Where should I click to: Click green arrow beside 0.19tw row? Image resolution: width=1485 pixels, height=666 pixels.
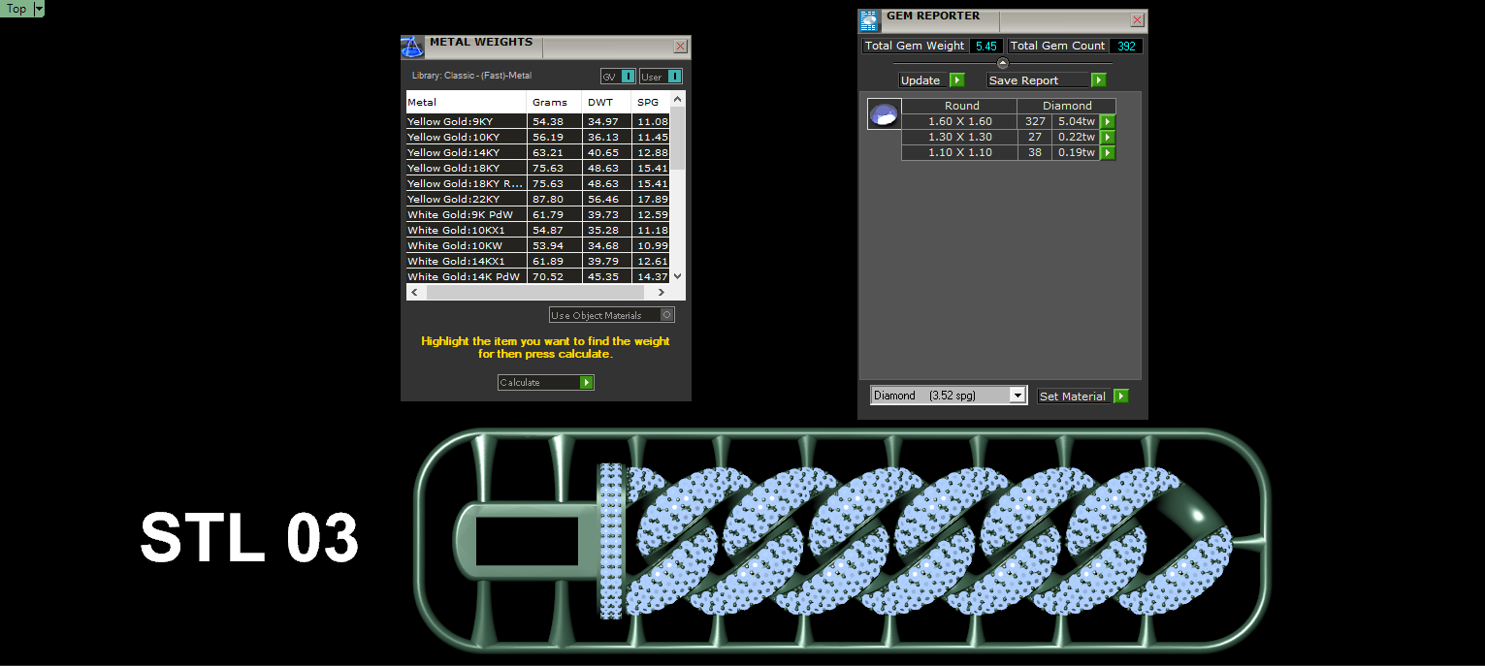click(1108, 153)
